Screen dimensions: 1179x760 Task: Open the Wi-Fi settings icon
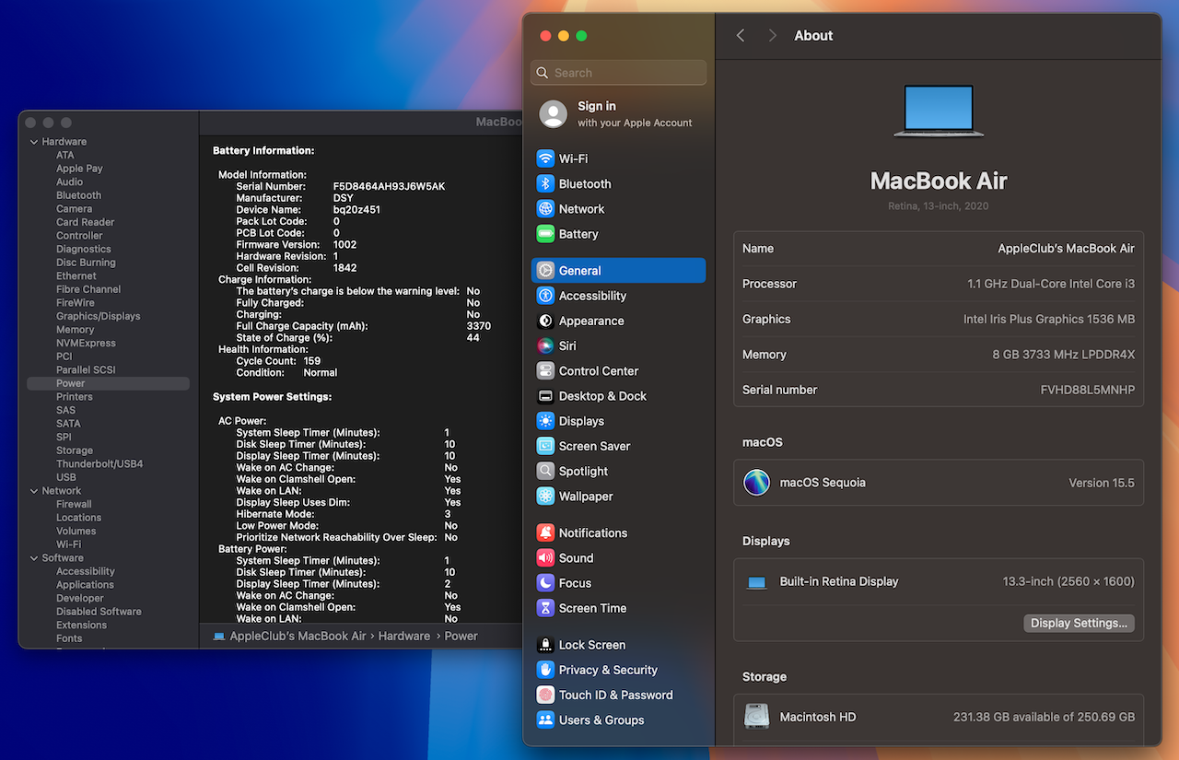tap(545, 158)
